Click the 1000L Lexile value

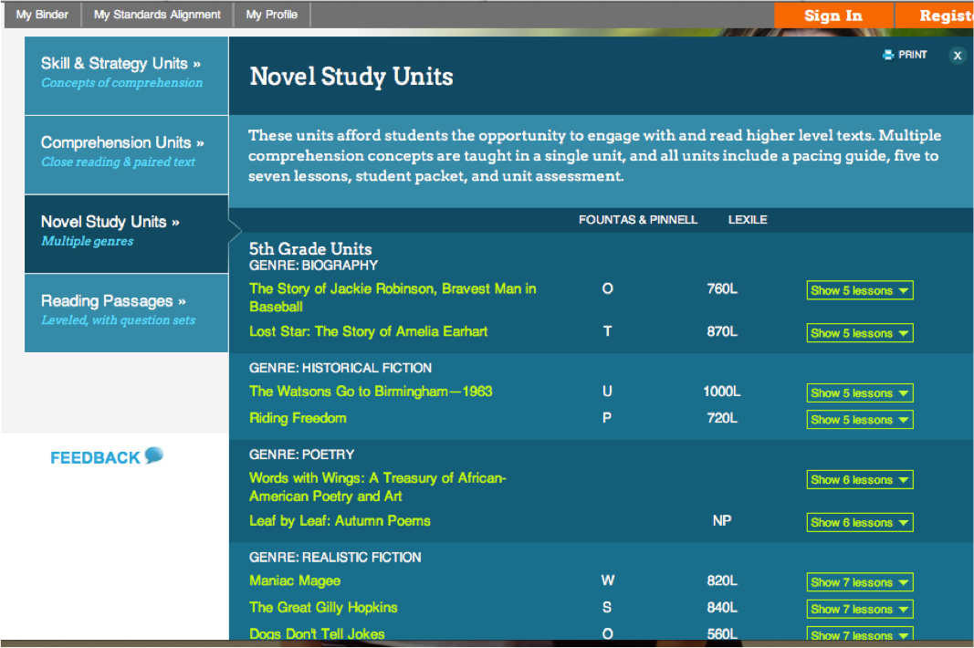click(722, 392)
